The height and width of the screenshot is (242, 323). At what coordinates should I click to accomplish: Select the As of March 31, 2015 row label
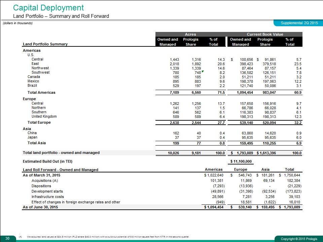(42, 175)
